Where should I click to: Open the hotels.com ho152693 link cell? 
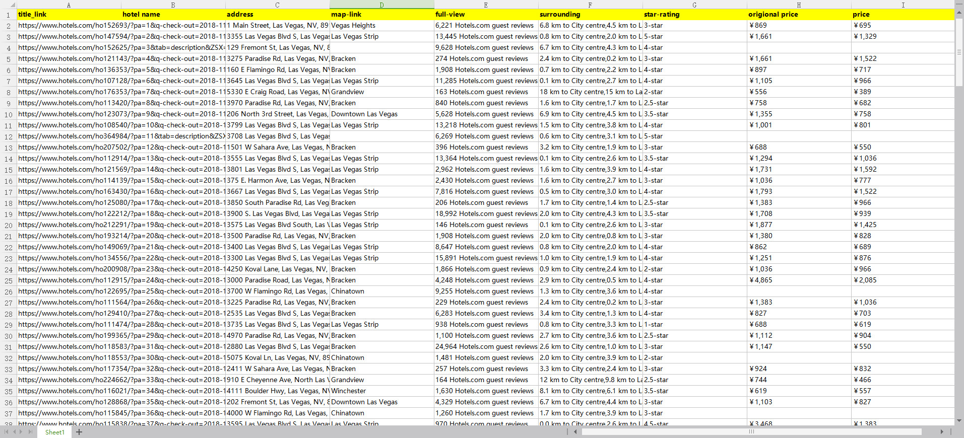(69, 26)
